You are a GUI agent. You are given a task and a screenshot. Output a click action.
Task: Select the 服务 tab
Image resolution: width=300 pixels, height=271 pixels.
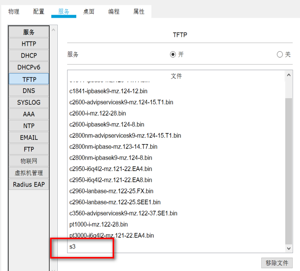point(64,11)
